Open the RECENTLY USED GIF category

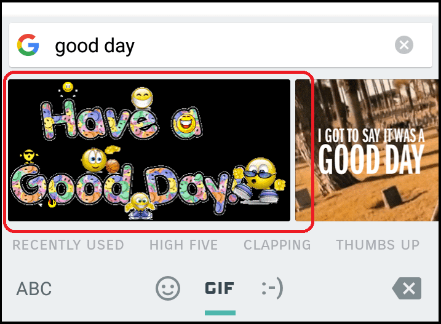coord(68,245)
